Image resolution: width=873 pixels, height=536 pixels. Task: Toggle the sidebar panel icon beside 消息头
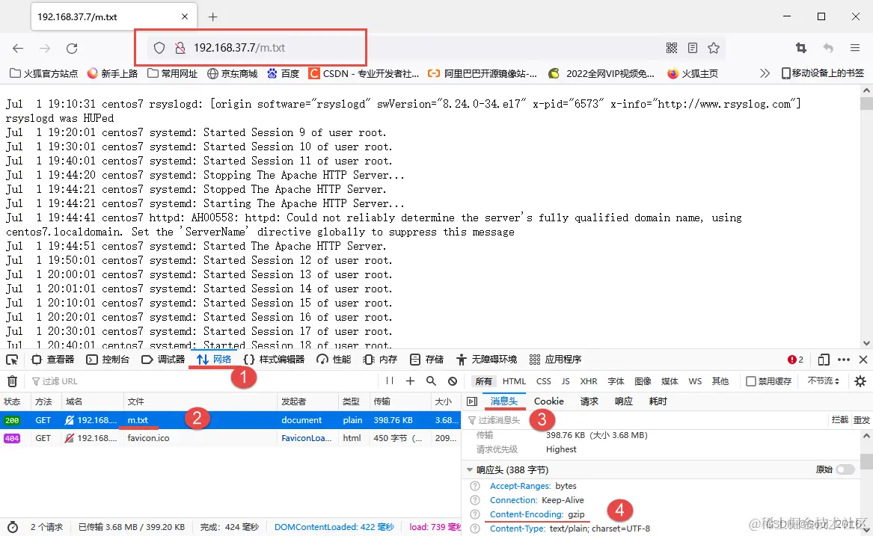click(472, 401)
